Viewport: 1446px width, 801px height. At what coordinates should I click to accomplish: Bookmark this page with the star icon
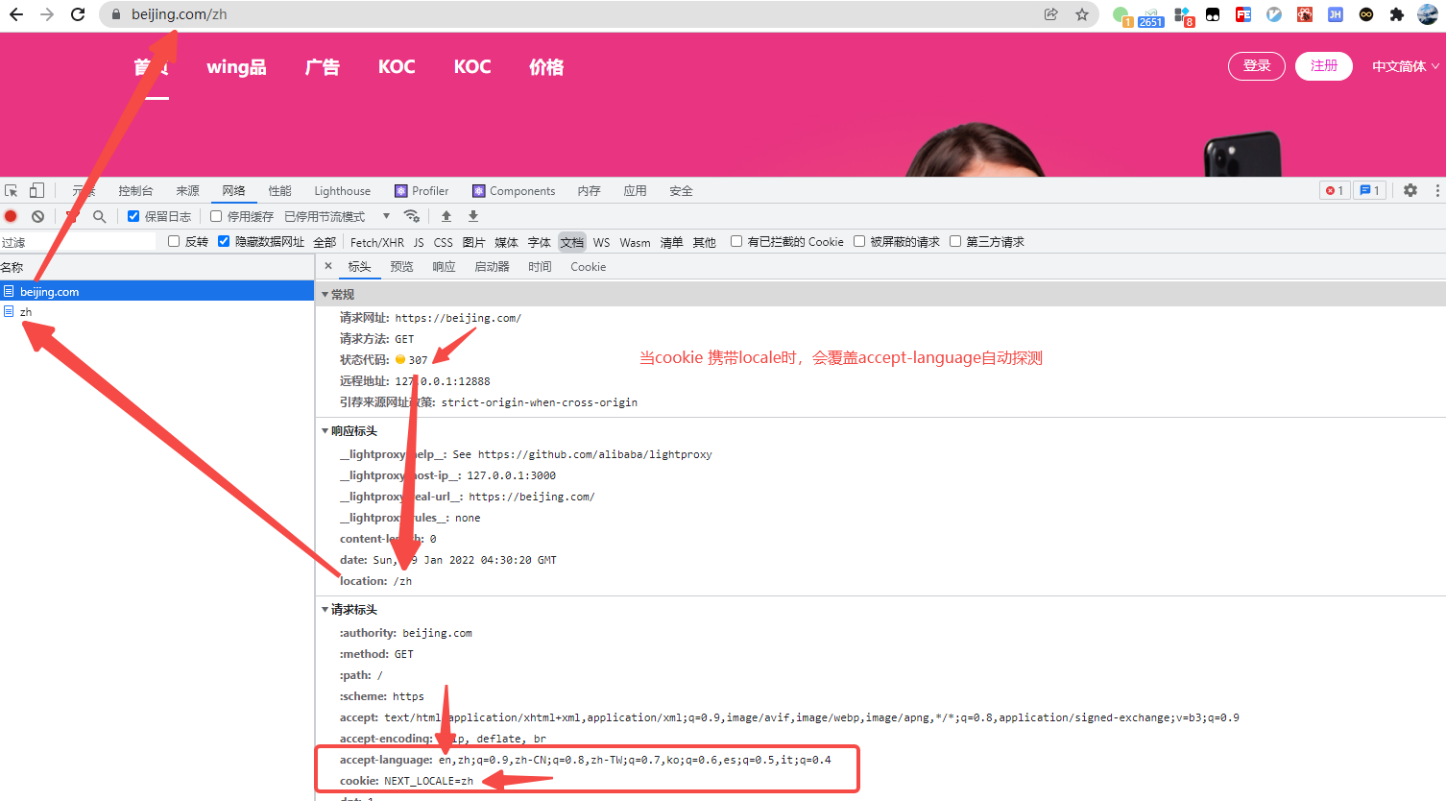(x=1082, y=14)
